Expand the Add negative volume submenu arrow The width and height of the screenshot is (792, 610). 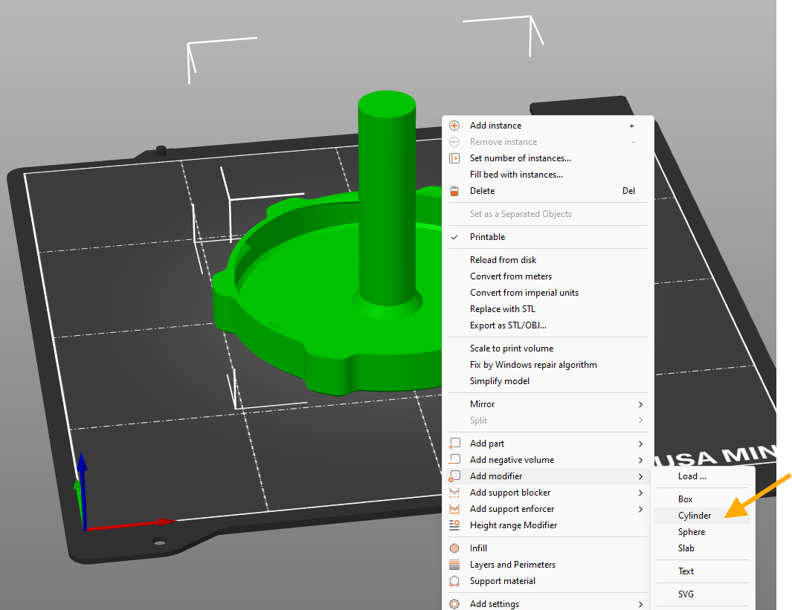(x=640, y=460)
